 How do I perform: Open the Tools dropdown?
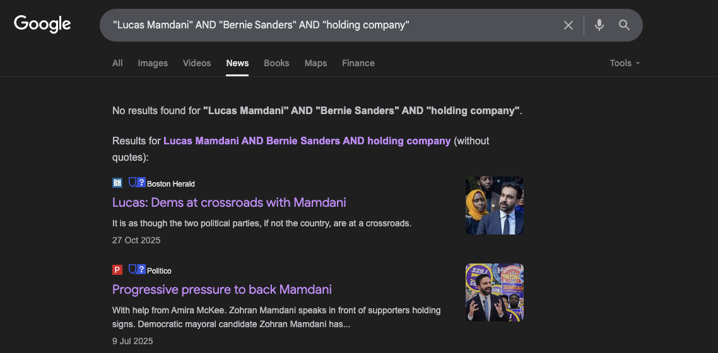coord(625,63)
